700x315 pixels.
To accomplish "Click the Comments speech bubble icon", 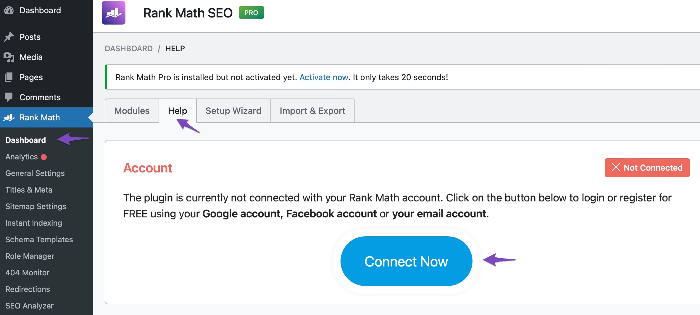I will click(9, 97).
